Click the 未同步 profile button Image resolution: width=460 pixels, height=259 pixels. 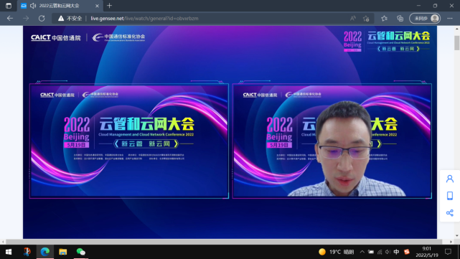425,19
